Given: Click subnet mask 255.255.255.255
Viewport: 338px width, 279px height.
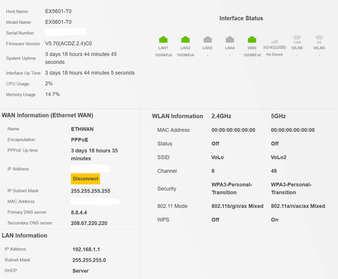Looking at the screenshot, I should (x=91, y=191).
